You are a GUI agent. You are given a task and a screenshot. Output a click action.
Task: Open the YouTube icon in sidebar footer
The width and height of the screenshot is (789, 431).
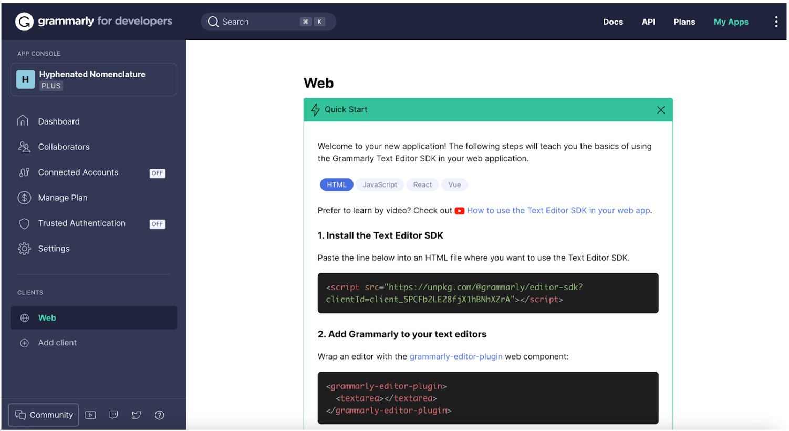(x=90, y=415)
